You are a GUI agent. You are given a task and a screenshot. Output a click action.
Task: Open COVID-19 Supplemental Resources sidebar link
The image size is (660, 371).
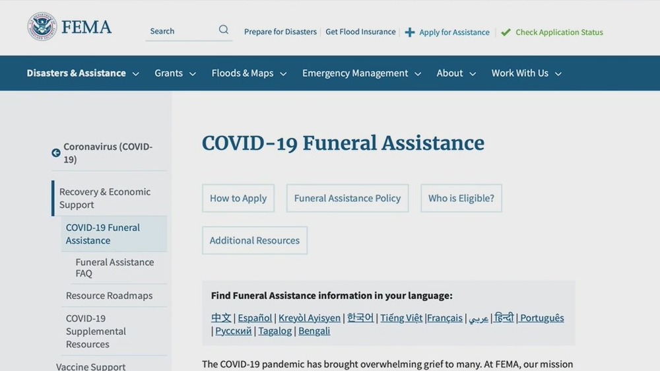pyautogui.click(x=96, y=331)
